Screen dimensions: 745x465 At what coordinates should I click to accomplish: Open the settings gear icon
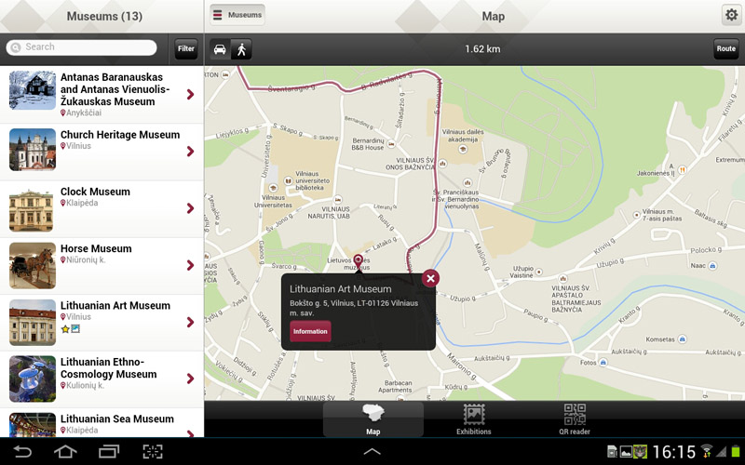tap(731, 15)
